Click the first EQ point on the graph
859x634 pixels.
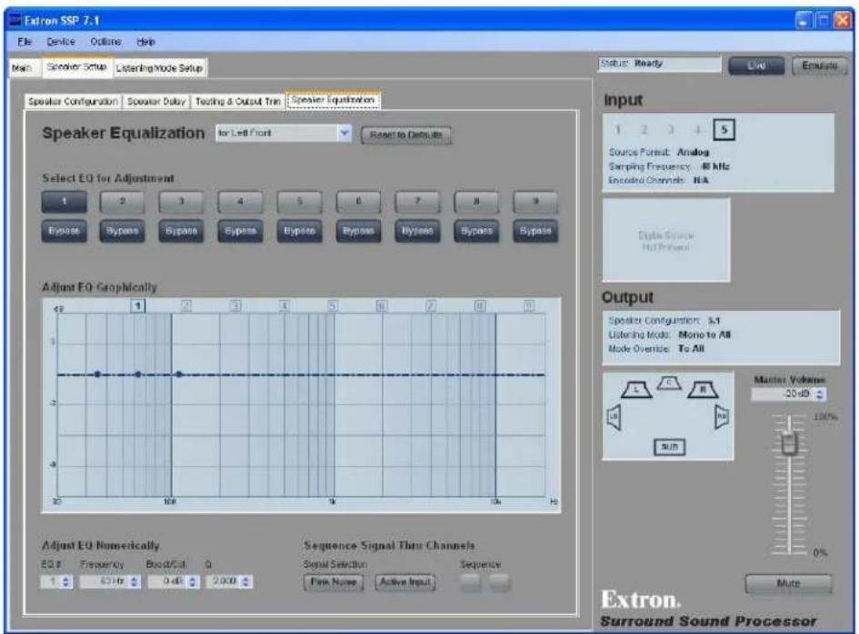97,374
